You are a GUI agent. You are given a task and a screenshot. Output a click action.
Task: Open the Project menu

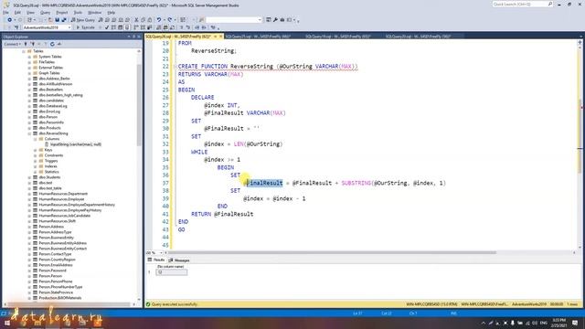pos(62,12)
